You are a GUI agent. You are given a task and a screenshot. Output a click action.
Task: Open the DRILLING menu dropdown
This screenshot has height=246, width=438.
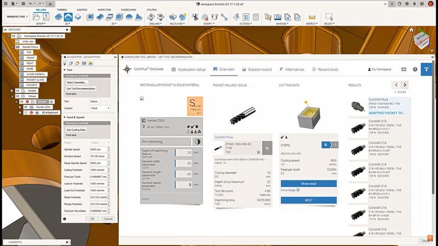(155, 24)
